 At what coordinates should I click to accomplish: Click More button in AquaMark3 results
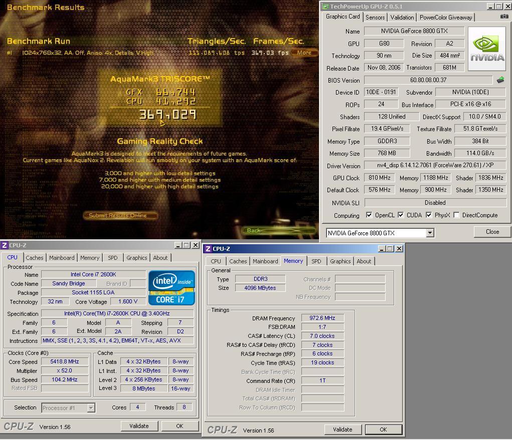304,53
